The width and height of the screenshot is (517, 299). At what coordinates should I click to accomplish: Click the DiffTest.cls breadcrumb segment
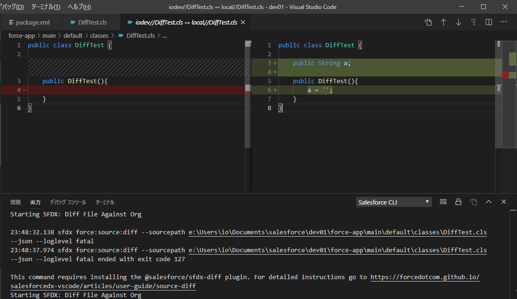click(x=140, y=35)
